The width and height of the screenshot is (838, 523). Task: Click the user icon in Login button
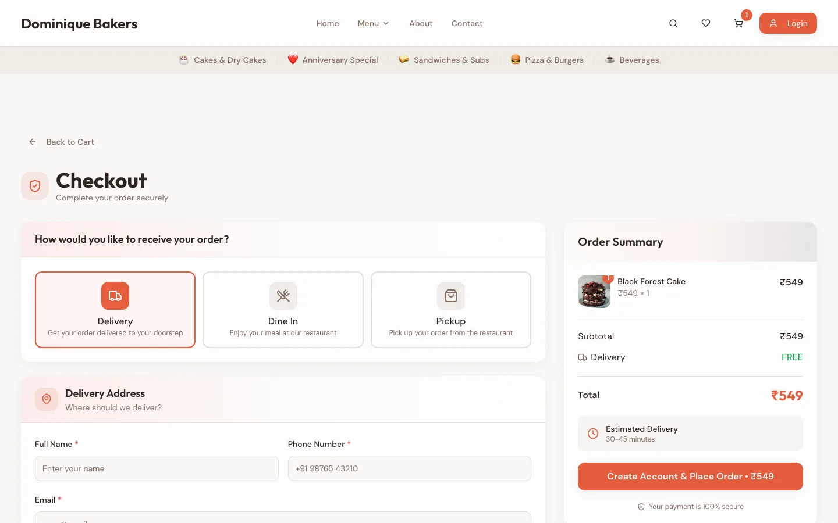pyautogui.click(x=773, y=23)
